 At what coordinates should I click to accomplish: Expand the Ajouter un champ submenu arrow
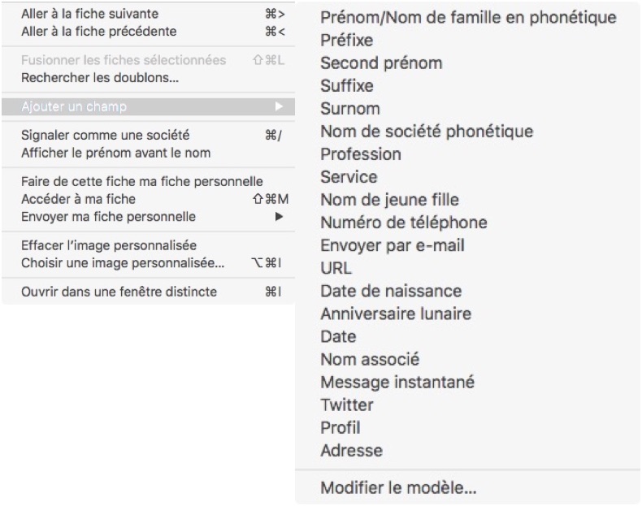point(279,106)
